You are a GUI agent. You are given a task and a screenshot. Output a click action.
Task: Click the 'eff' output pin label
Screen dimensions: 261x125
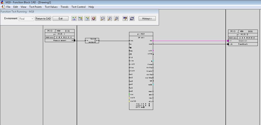pyautogui.click(x=150, y=51)
